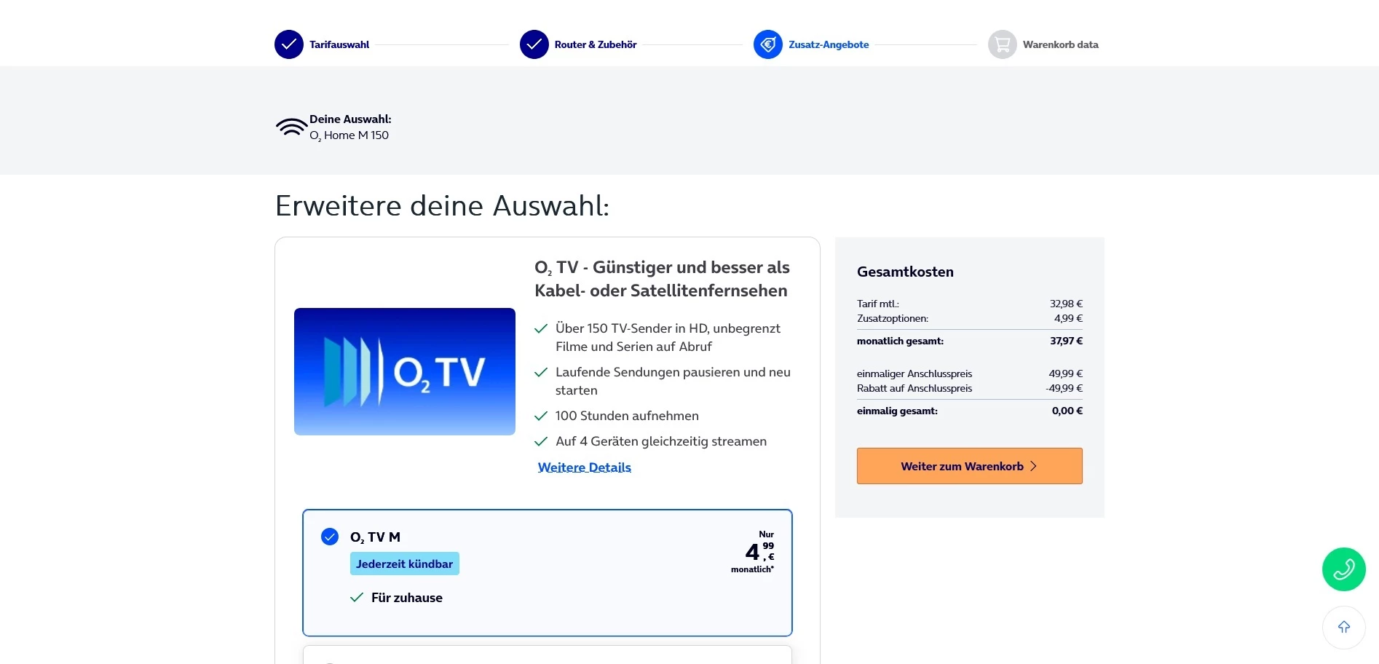The width and height of the screenshot is (1379, 664).
Task: Click the green phone call icon
Action: point(1344,569)
